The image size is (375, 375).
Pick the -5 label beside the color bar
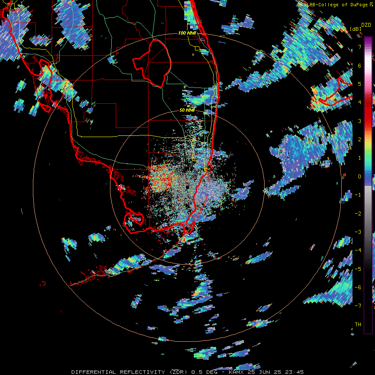coord(358,269)
